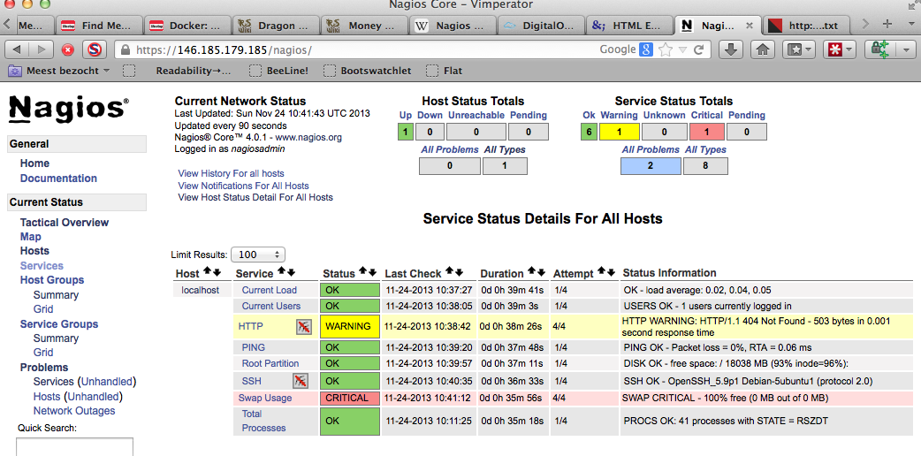Open Tactical Overview in sidebar
Viewport: 921px width, 456px height.
[65, 222]
